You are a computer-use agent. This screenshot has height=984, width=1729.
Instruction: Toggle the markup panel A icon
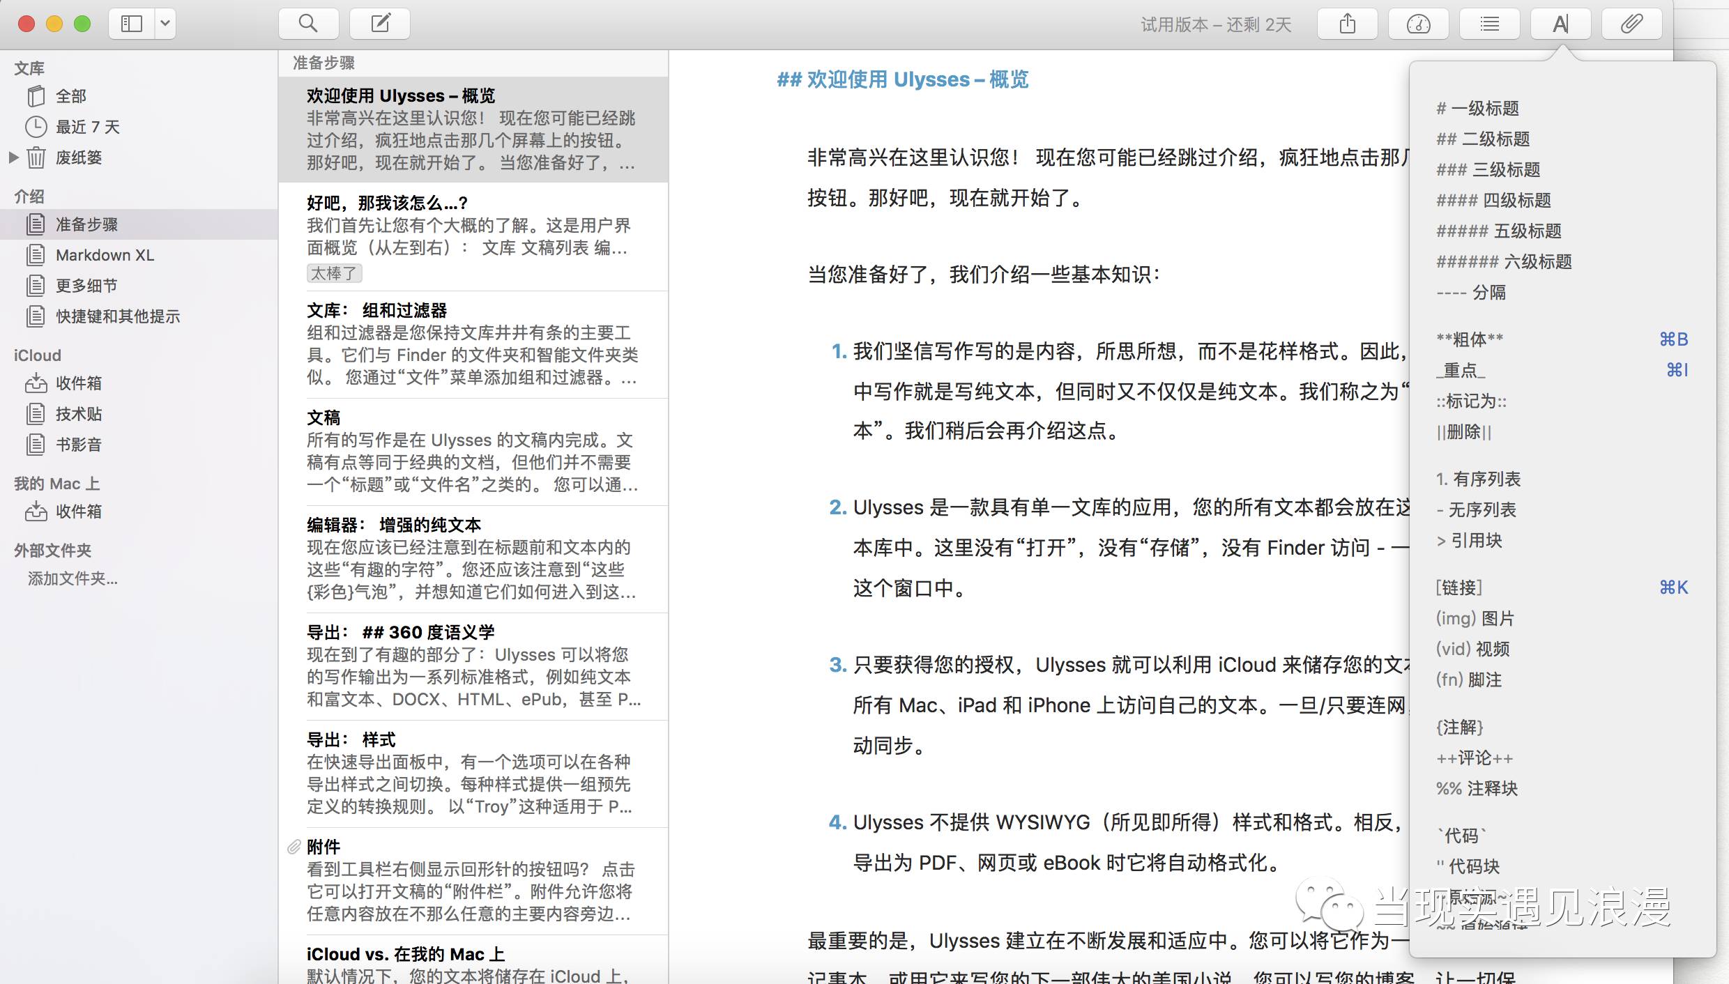[1560, 24]
